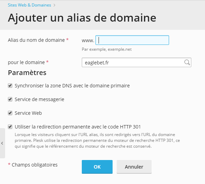Uncheck the HTTP 301 redirection checkbox
Image resolution: width=205 pixels, height=184 pixels.
[x=10, y=127]
